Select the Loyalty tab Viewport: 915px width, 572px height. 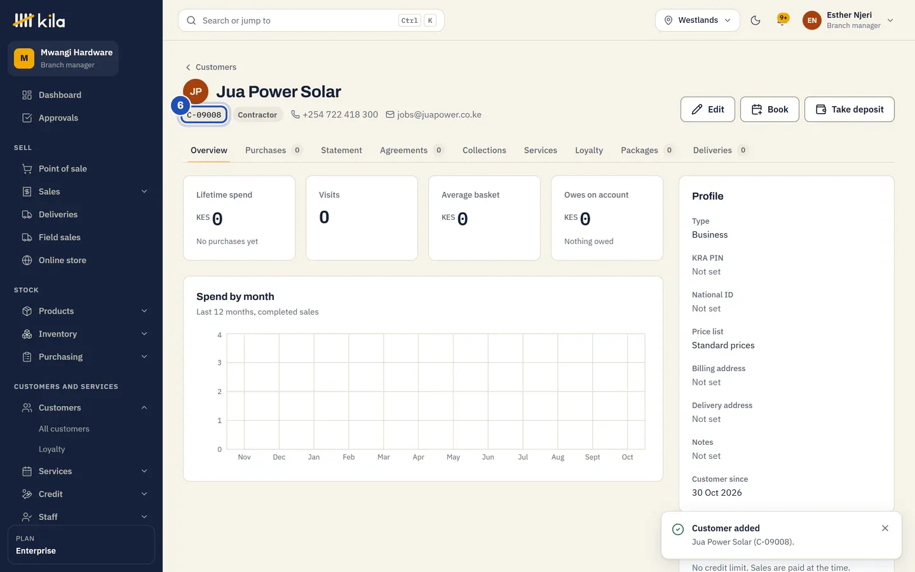(589, 151)
